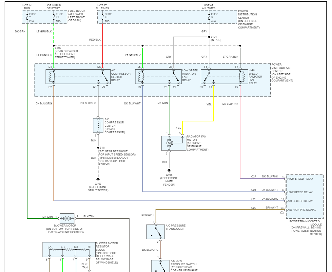Click 'LOW SPEED RELAY' in the PCM box

(x=300, y=192)
